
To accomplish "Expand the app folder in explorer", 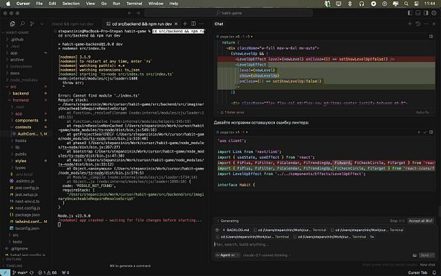I will pos(14,53).
